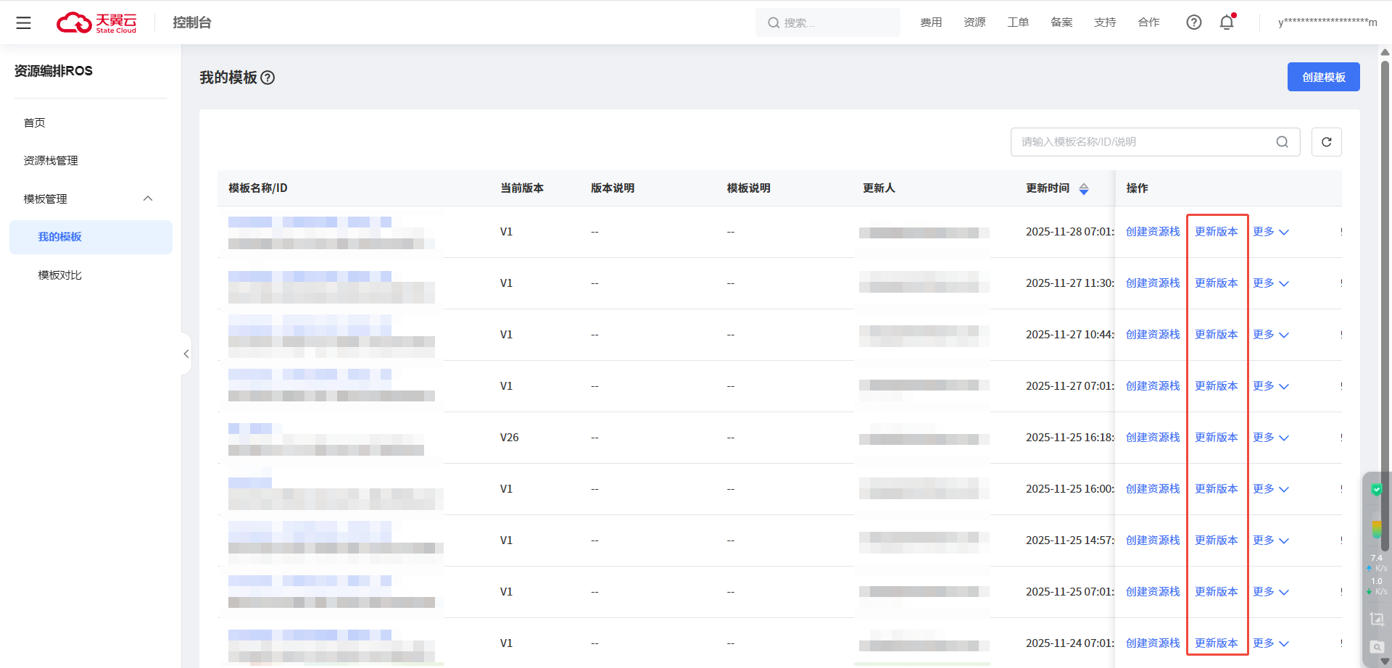This screenshot has height=668, width=1392.
Task: Sort by 更新时间 column
Action: point(1083,188)
